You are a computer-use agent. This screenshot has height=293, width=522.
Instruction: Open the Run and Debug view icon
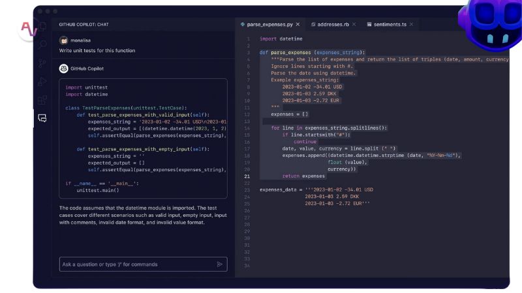[x=42, y=81]
